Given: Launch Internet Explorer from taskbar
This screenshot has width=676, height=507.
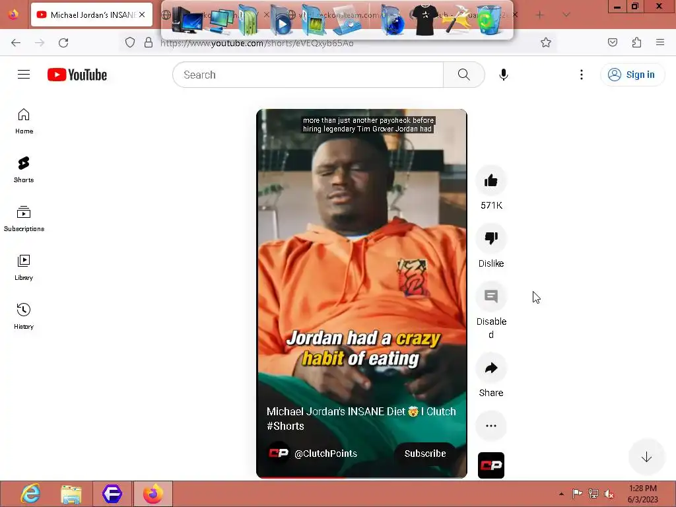Looking at the screenshot, I should 30,494.
